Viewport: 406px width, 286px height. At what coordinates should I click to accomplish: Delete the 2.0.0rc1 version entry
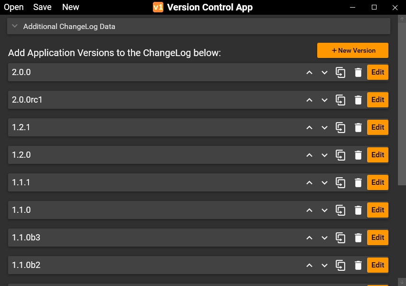tap(358, 100)
